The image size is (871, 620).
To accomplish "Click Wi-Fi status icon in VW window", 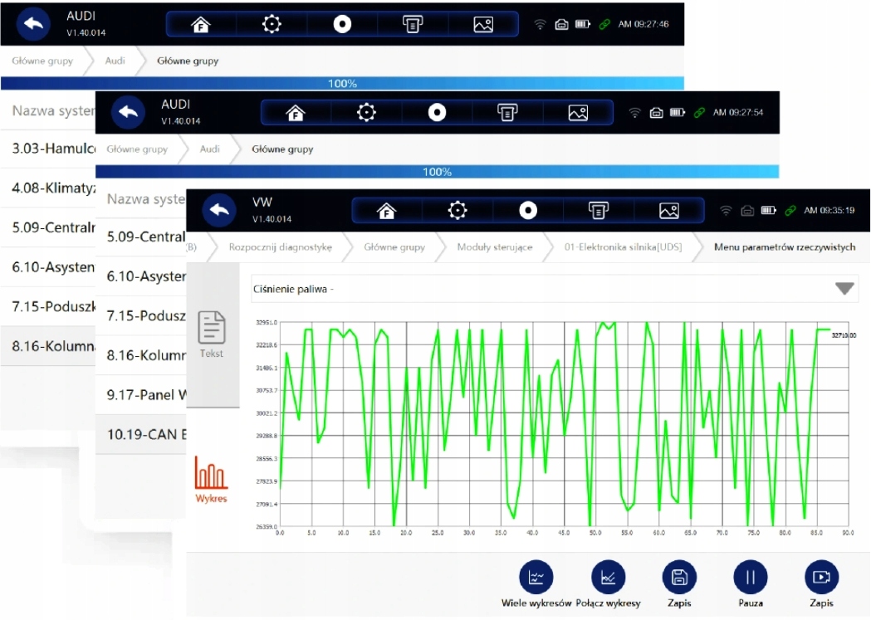I will point(726,210).
